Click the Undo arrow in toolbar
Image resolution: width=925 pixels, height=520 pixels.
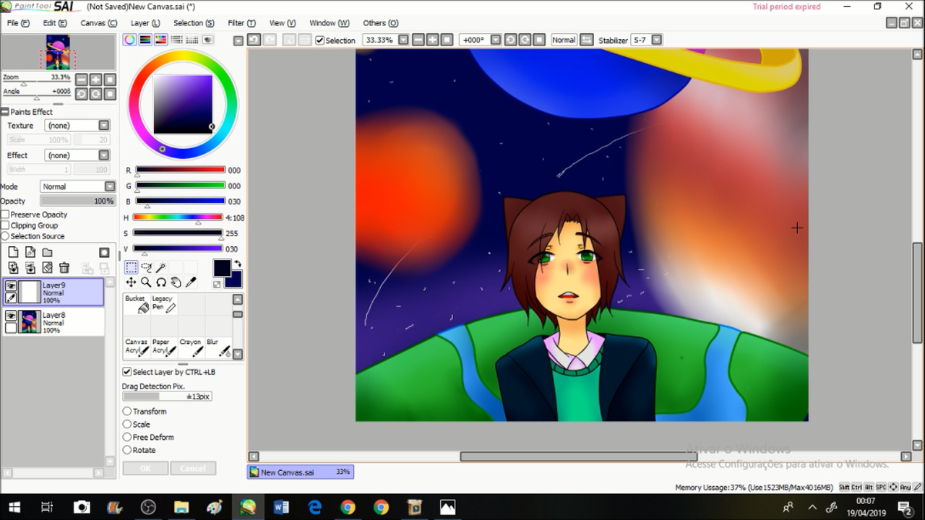coord(254,40)
